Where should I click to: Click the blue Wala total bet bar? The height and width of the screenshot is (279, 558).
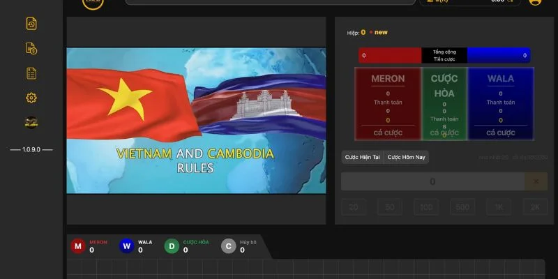499,56
